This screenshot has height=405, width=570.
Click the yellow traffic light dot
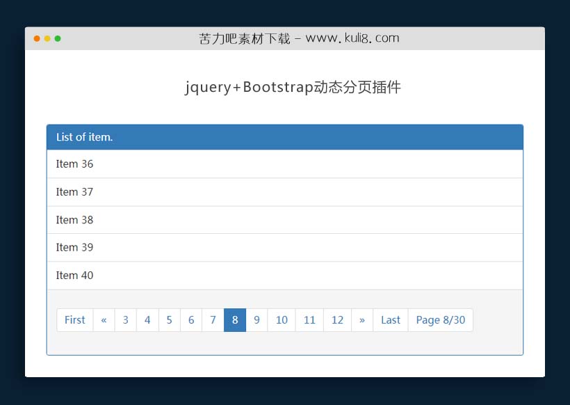tap(47, 38)
